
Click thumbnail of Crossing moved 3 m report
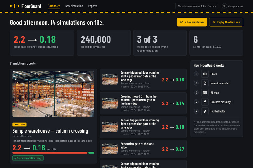(x=110, y=103)
